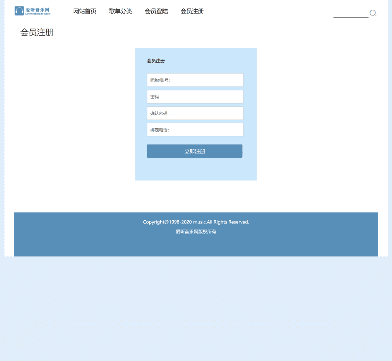392x361 pixels.
Task: Click the copyright notice in the footer
Action: pos(196,222)
